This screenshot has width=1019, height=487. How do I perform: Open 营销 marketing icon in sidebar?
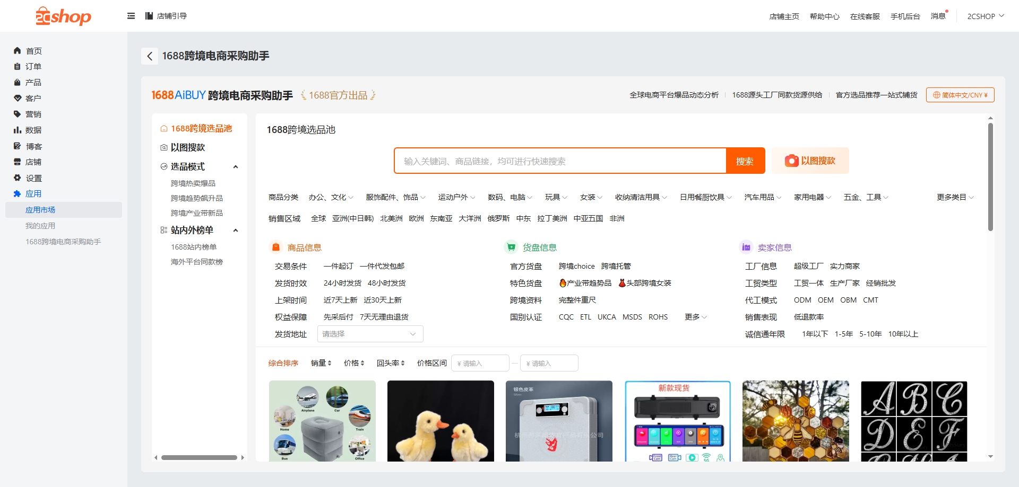(x=17, y=114)
